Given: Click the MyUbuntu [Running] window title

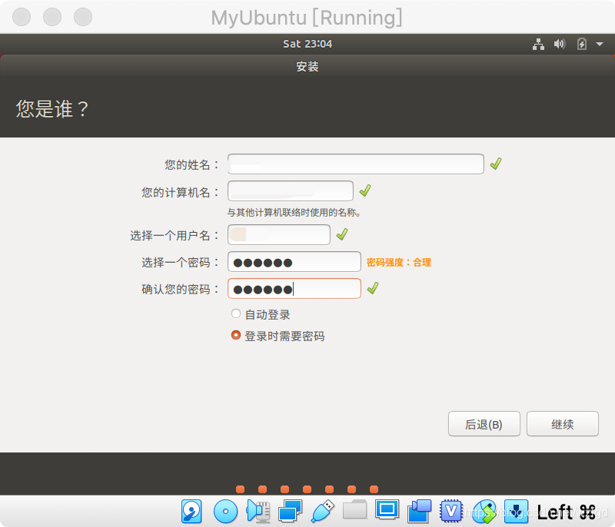Looking at the screenshot, I should pos(307,18).
